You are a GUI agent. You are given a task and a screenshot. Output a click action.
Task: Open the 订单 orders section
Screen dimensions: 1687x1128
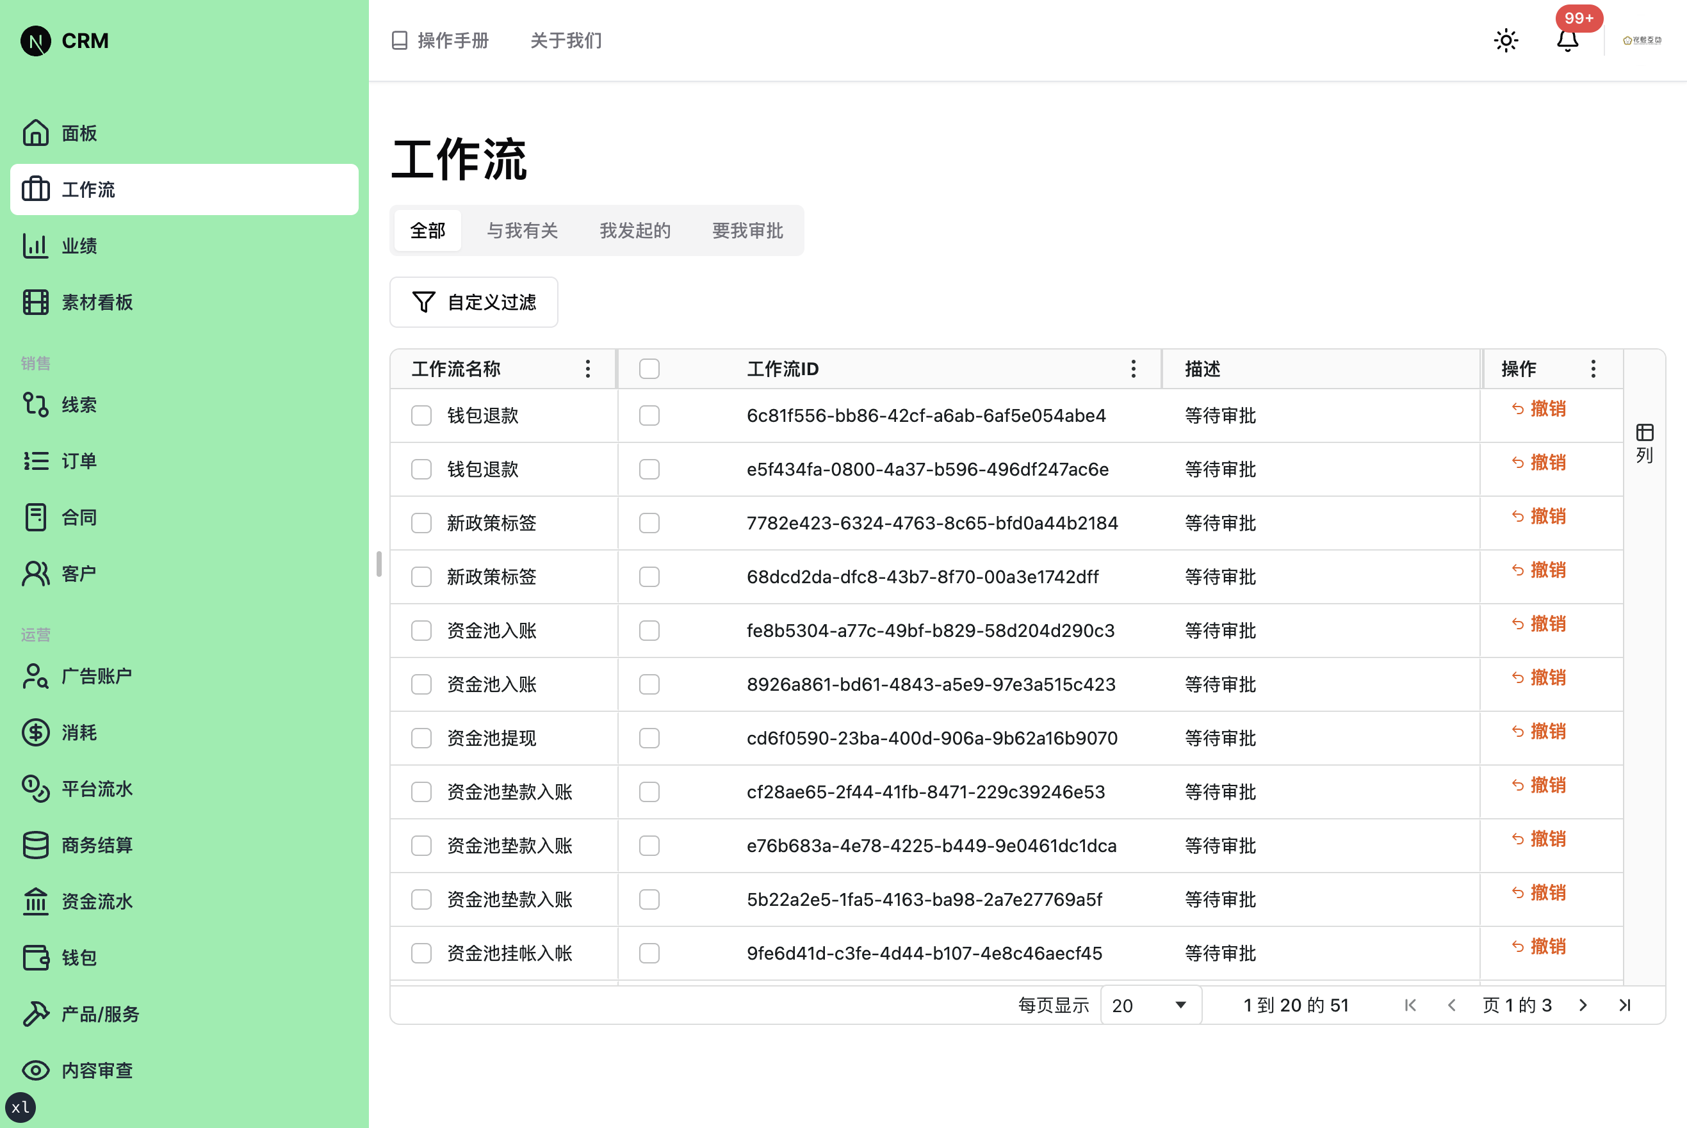(x=36, y=460)
